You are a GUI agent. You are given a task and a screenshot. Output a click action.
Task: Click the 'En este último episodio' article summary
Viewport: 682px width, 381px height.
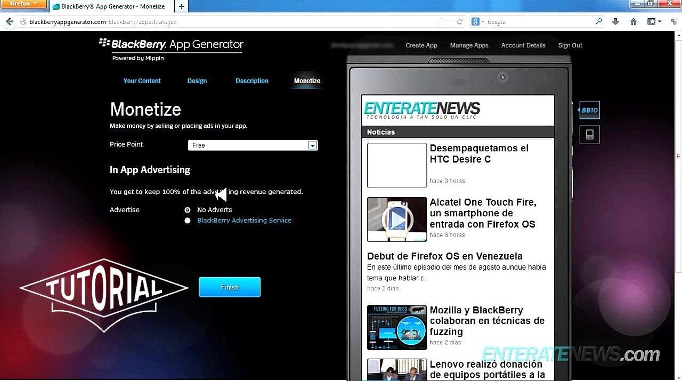[x=457, y=273]
